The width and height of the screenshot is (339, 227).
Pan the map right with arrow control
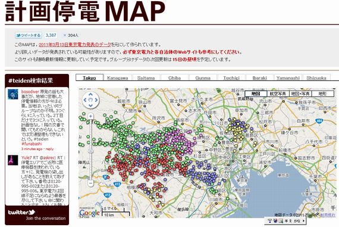click(96, 100)
